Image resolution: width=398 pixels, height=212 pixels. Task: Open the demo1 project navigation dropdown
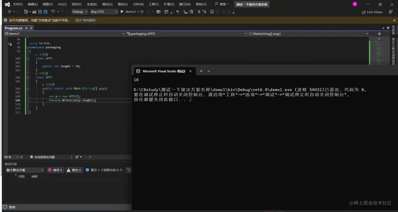(64, 34)
